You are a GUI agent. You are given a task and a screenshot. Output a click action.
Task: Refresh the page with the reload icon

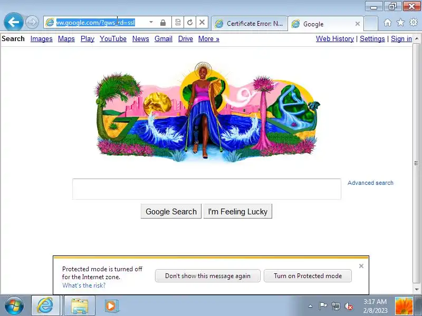pyautogui.click(x=190, y=22)
